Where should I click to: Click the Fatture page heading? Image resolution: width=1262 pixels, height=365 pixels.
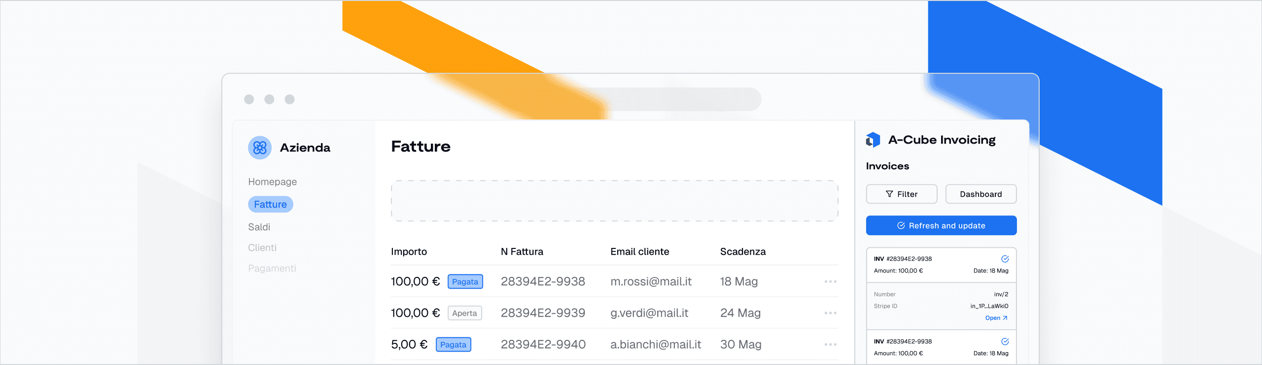point(421,146)
